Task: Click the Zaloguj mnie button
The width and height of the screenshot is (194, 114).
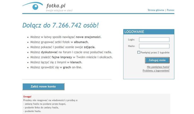Action: tap(157, 60)
